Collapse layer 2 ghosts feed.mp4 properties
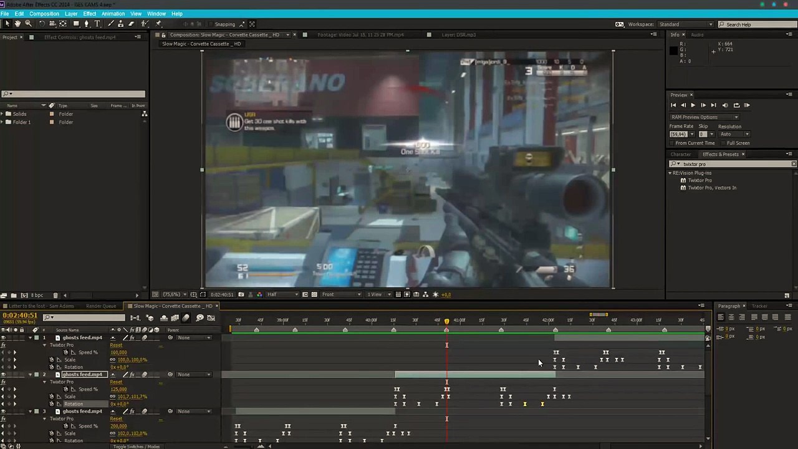The image size is (798, 449). point(30,374)
